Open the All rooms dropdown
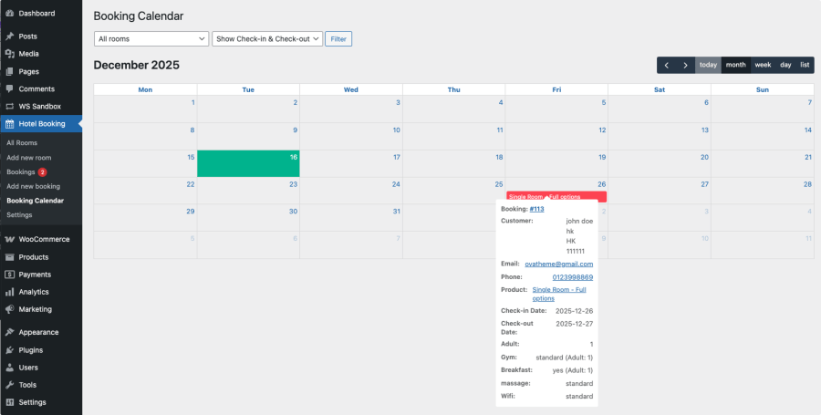The image size is (821, 415). click(x=151, y=38)
